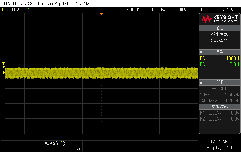Expand the FFT panel header
241x152 pixels.
[x=220, y=82]
